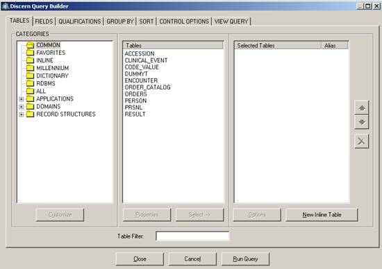Viewport: 382px width, 269px height.
Task: Click the Selected Tables column header
Action: [x=278, y=46]
